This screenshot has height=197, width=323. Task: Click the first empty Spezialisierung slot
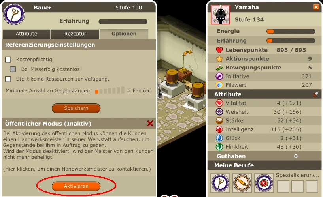pos(283,186)
